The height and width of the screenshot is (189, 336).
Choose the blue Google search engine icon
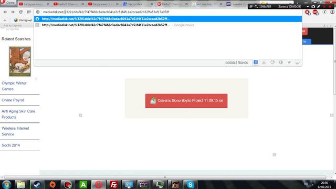click(256, 62)
